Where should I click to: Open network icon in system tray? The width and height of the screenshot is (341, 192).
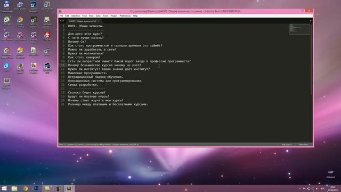tap(313, 188)
